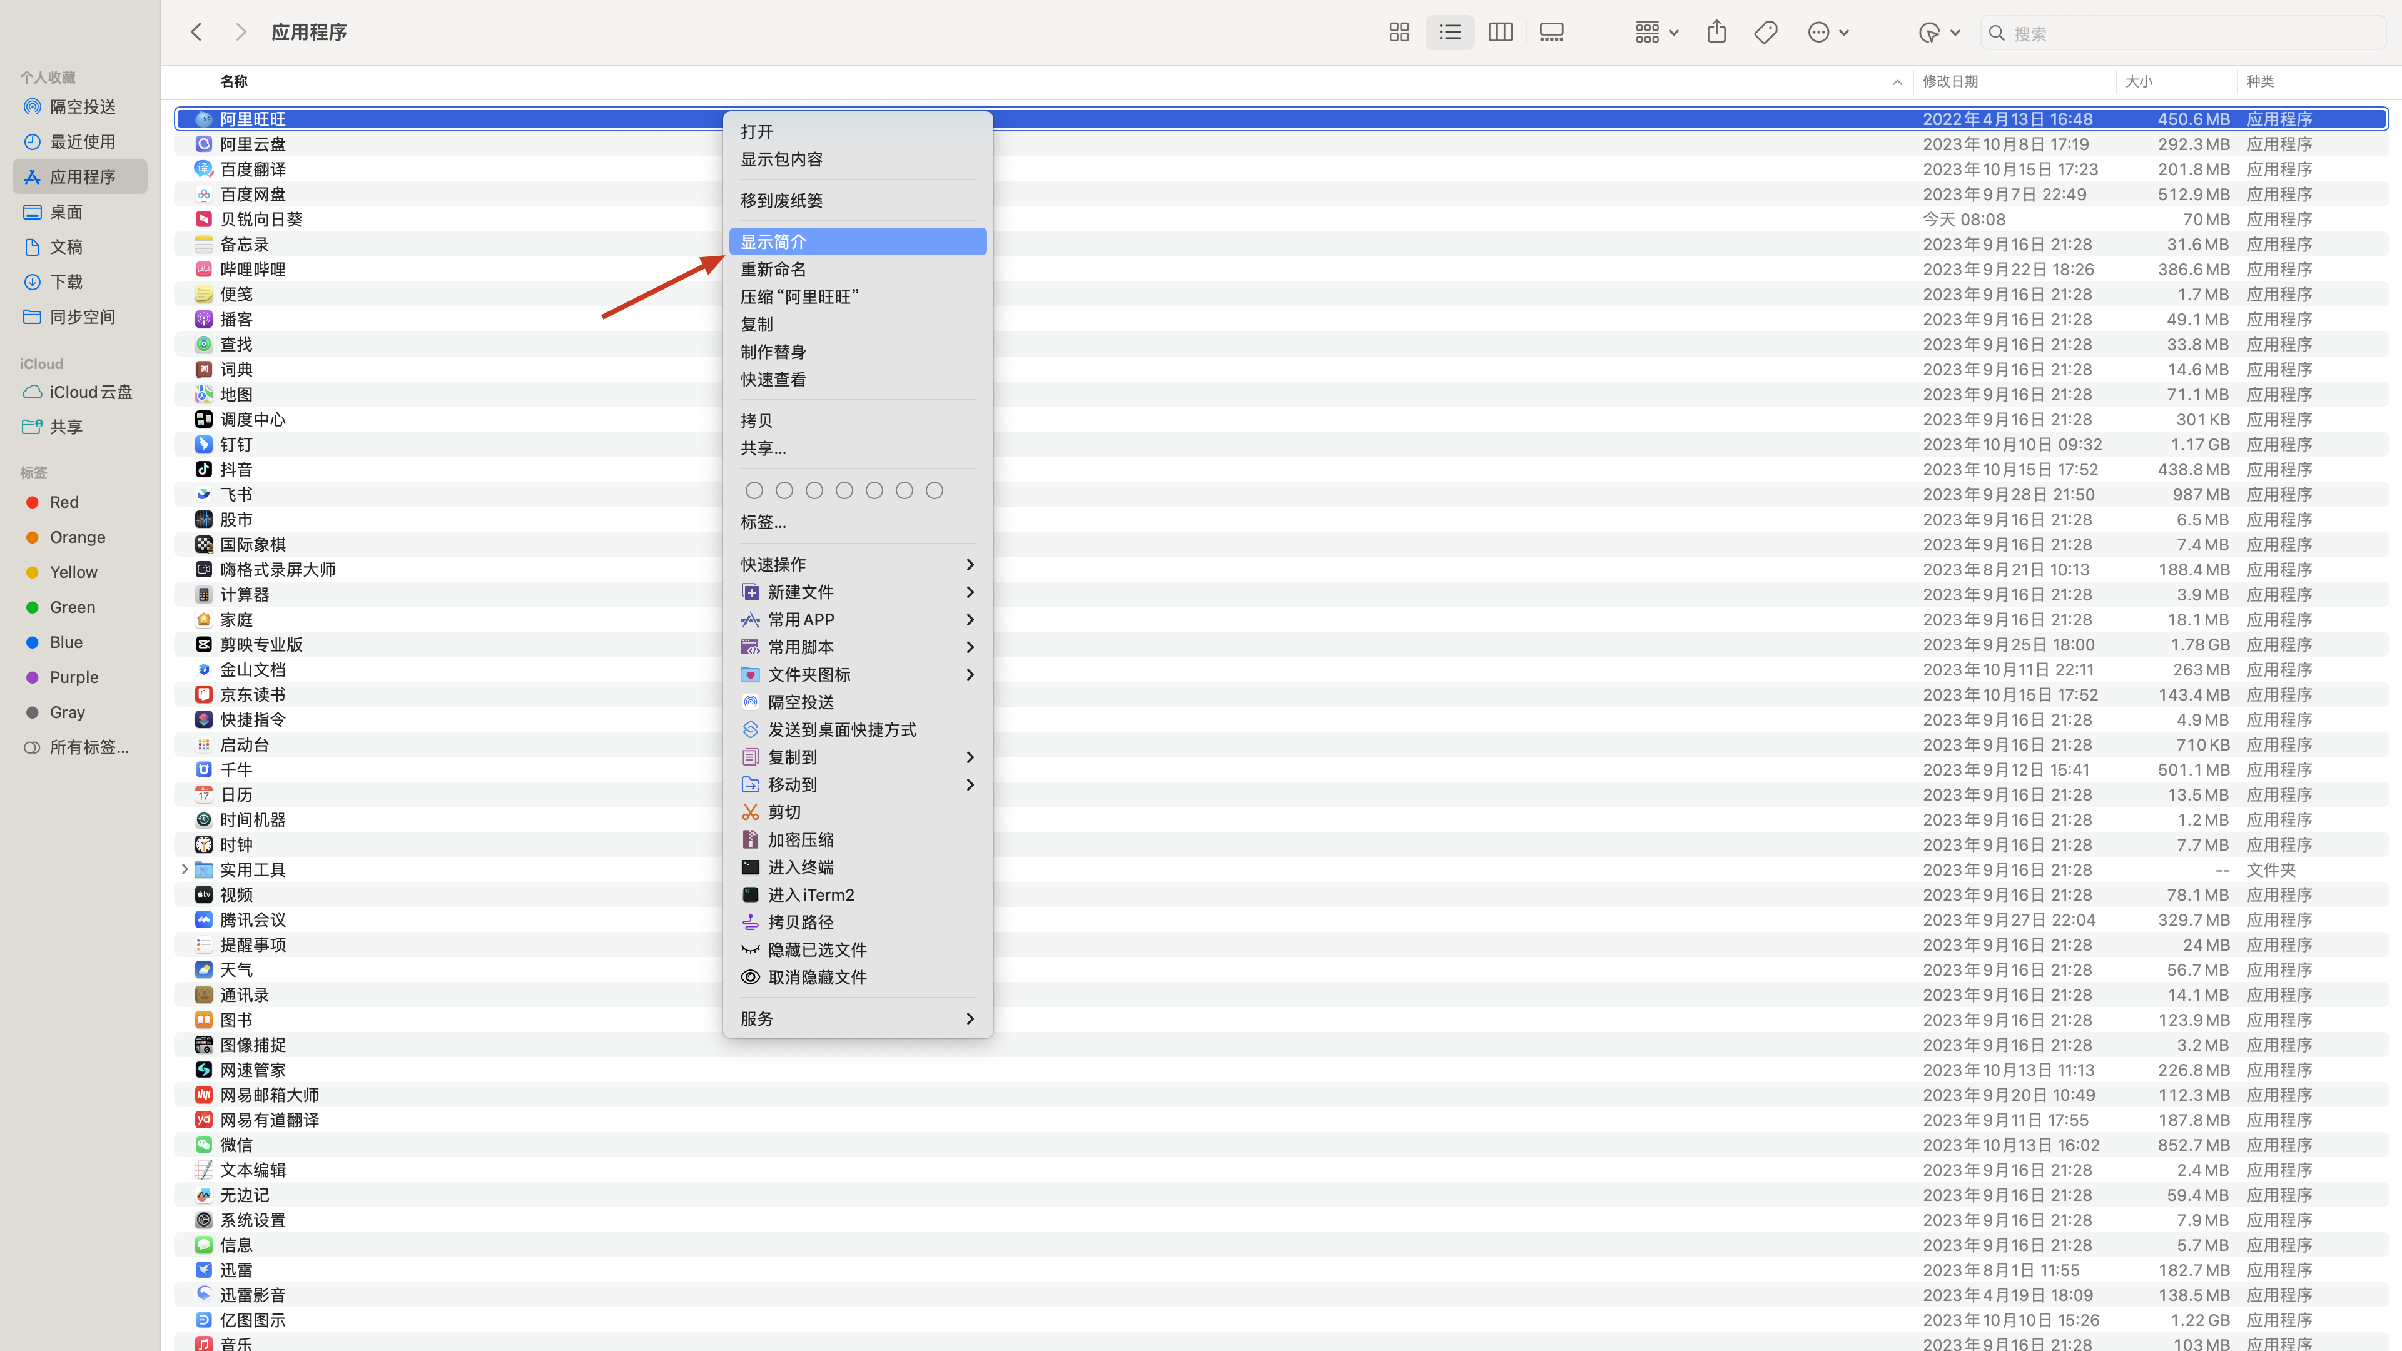Pick the first tag circle in context menu
The height and width of the screenshot is (1351, 2402).
[x=754, y=490]
